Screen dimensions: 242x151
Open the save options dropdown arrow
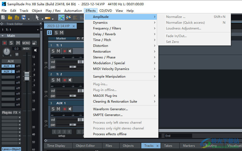pos(29,19)
